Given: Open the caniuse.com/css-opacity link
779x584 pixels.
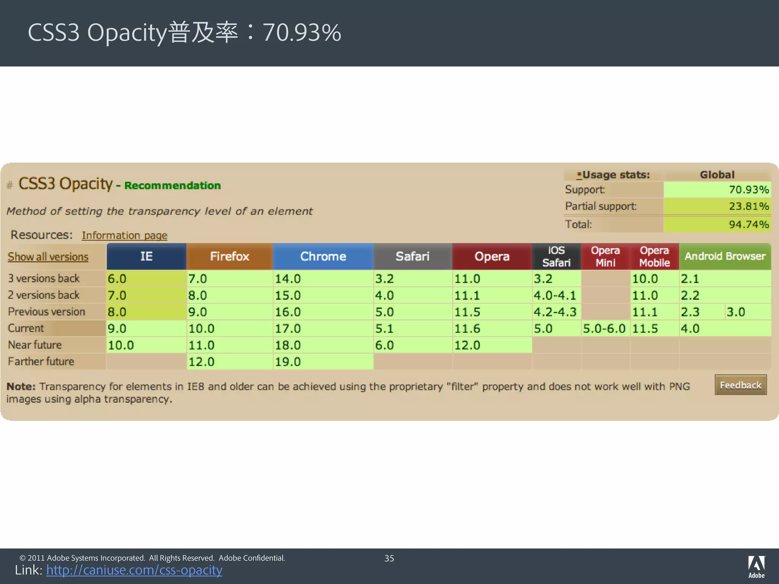Looking at the screenshot, I should coord(134,570).
